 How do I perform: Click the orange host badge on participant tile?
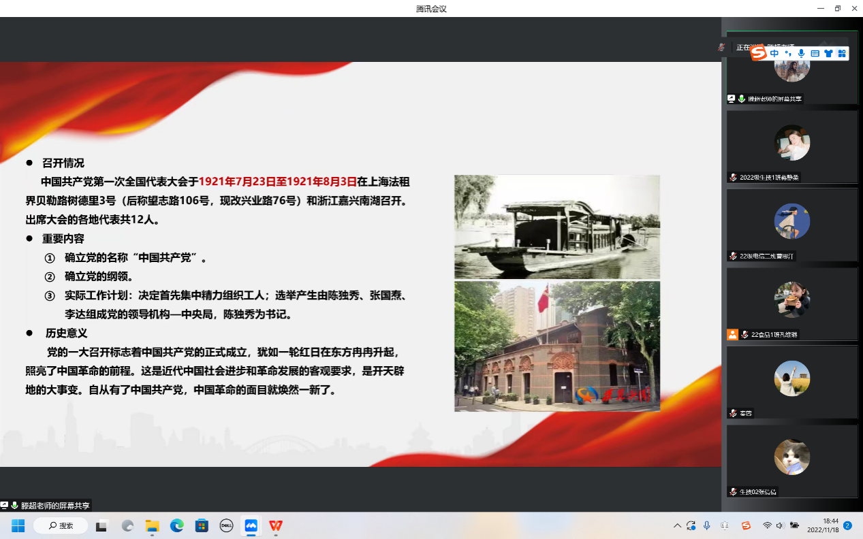732,334
